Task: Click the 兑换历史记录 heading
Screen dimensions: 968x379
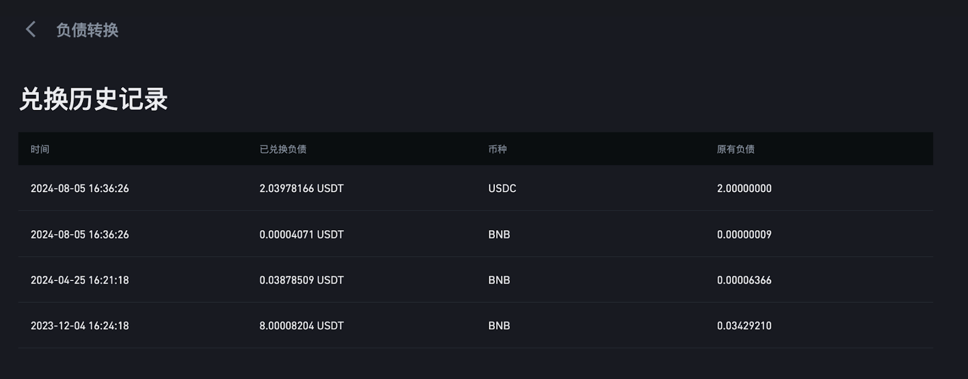Action: 93,99
